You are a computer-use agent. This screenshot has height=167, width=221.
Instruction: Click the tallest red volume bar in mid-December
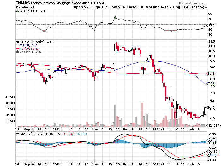tap(142, 115)
